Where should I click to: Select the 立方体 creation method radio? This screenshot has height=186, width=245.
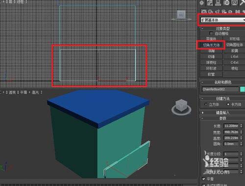tap(206, 104)
